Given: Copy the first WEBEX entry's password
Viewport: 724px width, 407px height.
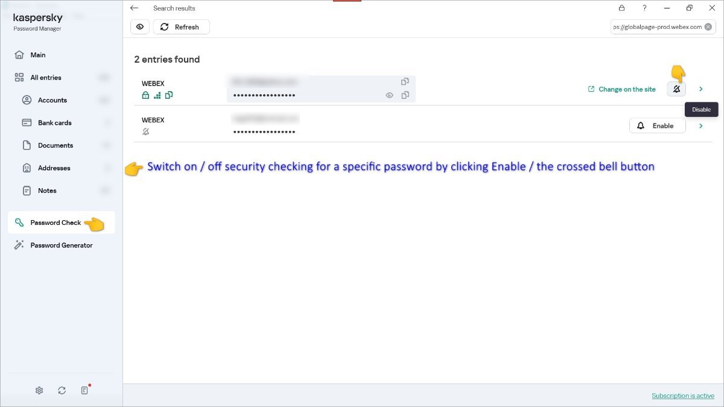Looking at the screenshot, I should 405,95.
